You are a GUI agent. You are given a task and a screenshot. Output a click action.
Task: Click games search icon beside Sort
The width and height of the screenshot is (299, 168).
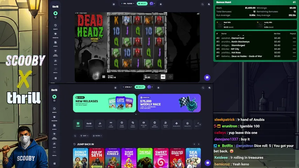(x=75, y=136)
